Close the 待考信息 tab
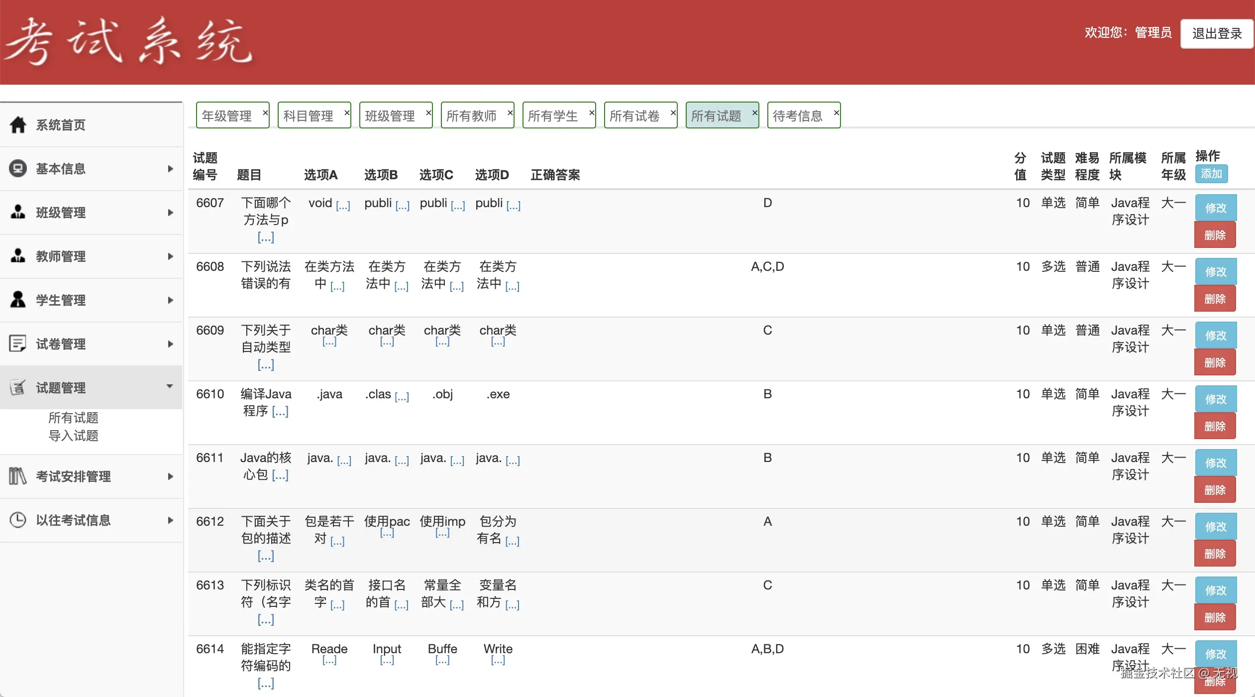 point(837,113)
